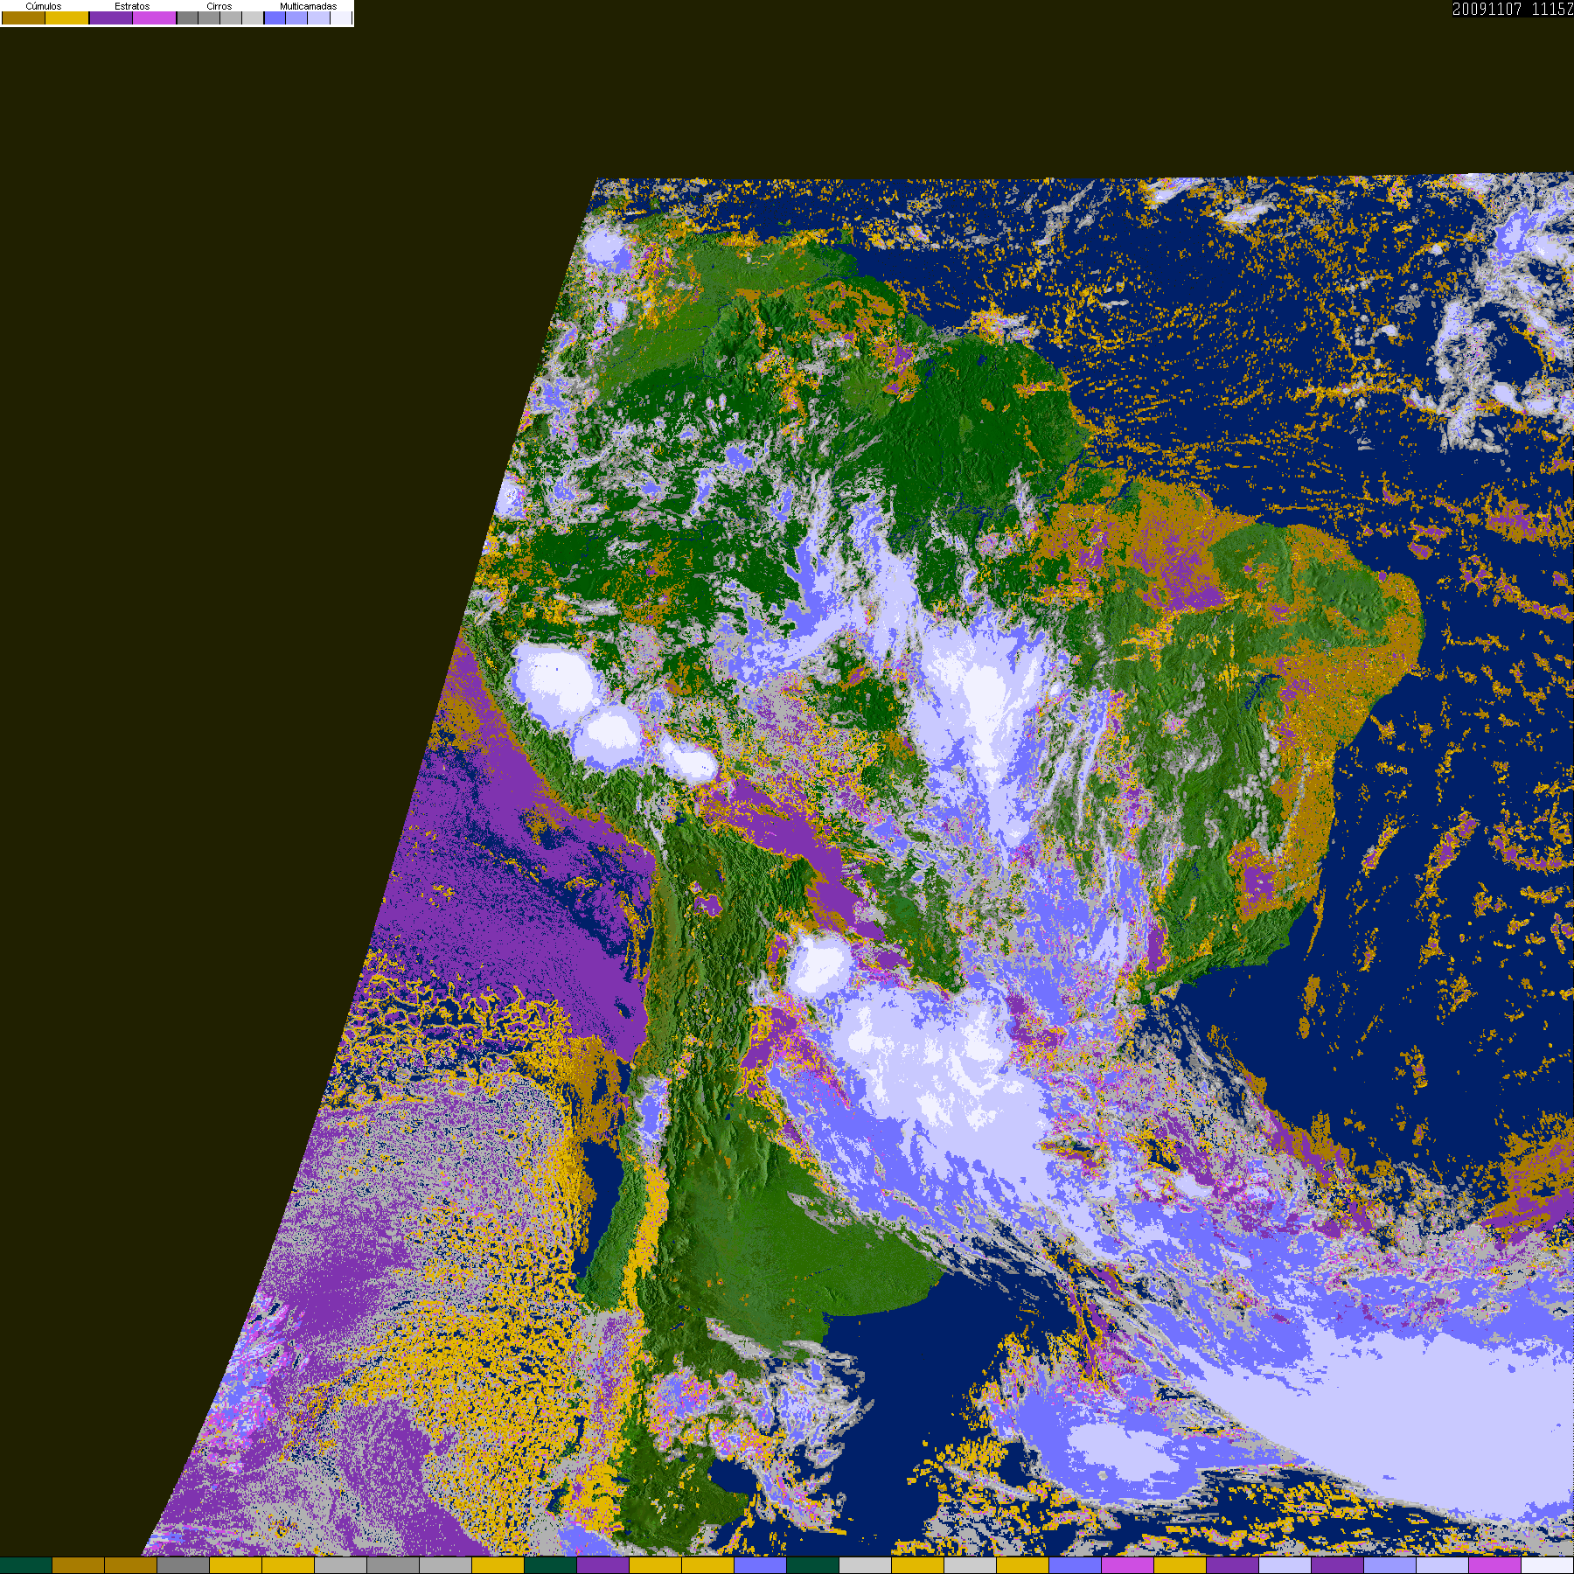Click the second-lightest gray Cirros swatch
The height and width of the screenshot is (1574, 1574).
(231, 18)
